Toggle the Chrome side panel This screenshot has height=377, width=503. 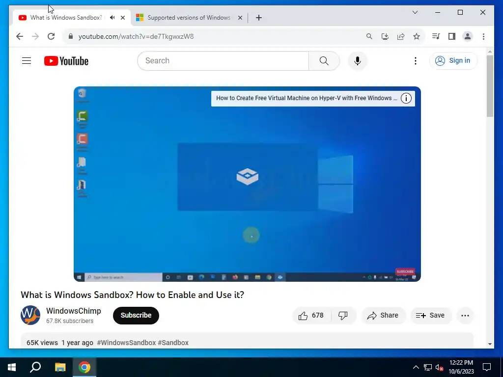point(452,36)
